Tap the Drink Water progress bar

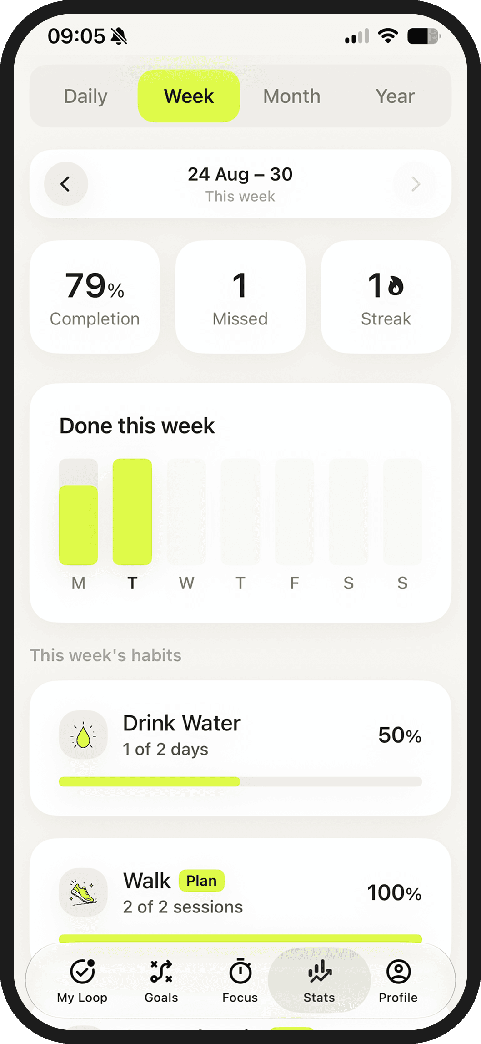pos(240,781)
